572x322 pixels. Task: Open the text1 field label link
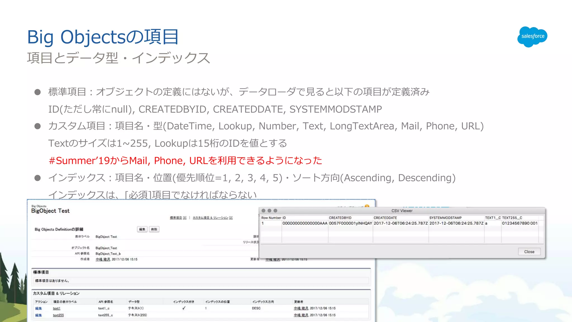(x=56, y=308)
